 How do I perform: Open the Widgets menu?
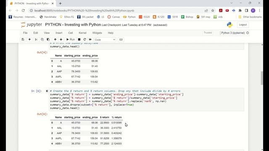tap(97, 33)
